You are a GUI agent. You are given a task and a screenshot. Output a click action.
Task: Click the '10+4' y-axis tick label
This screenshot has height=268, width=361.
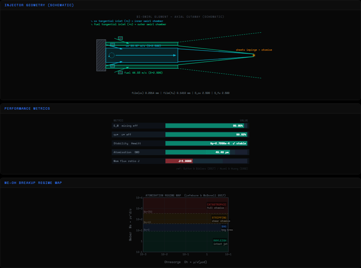point(139,198)
